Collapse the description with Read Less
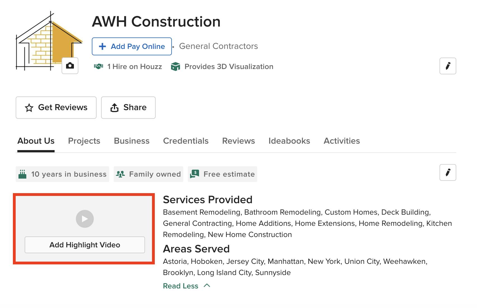The image size is (477, 308). pos(186,286)
